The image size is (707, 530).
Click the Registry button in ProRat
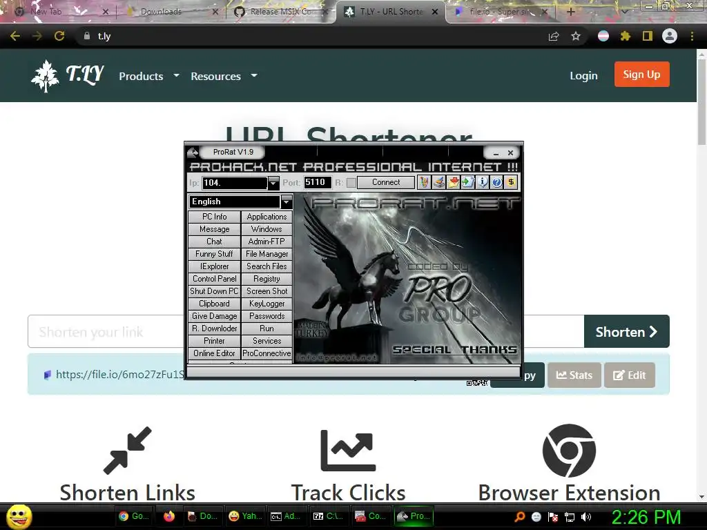point(267,279)
